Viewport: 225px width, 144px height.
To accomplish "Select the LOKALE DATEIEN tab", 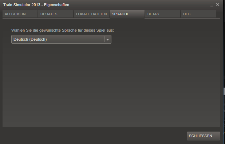I will click(x=91, y=14).
